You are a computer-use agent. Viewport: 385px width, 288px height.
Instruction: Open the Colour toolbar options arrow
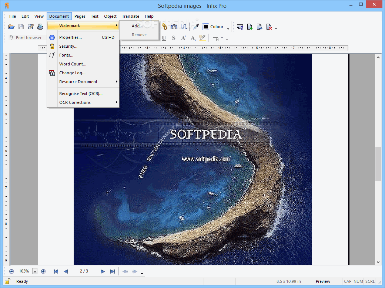[228, 29]
